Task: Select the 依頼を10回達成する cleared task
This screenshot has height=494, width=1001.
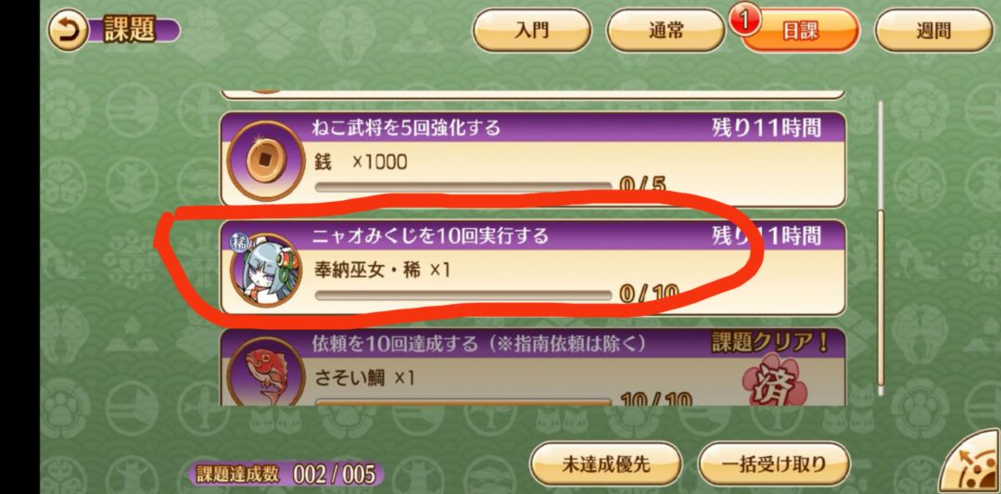Action: click(x=534, y=367)
